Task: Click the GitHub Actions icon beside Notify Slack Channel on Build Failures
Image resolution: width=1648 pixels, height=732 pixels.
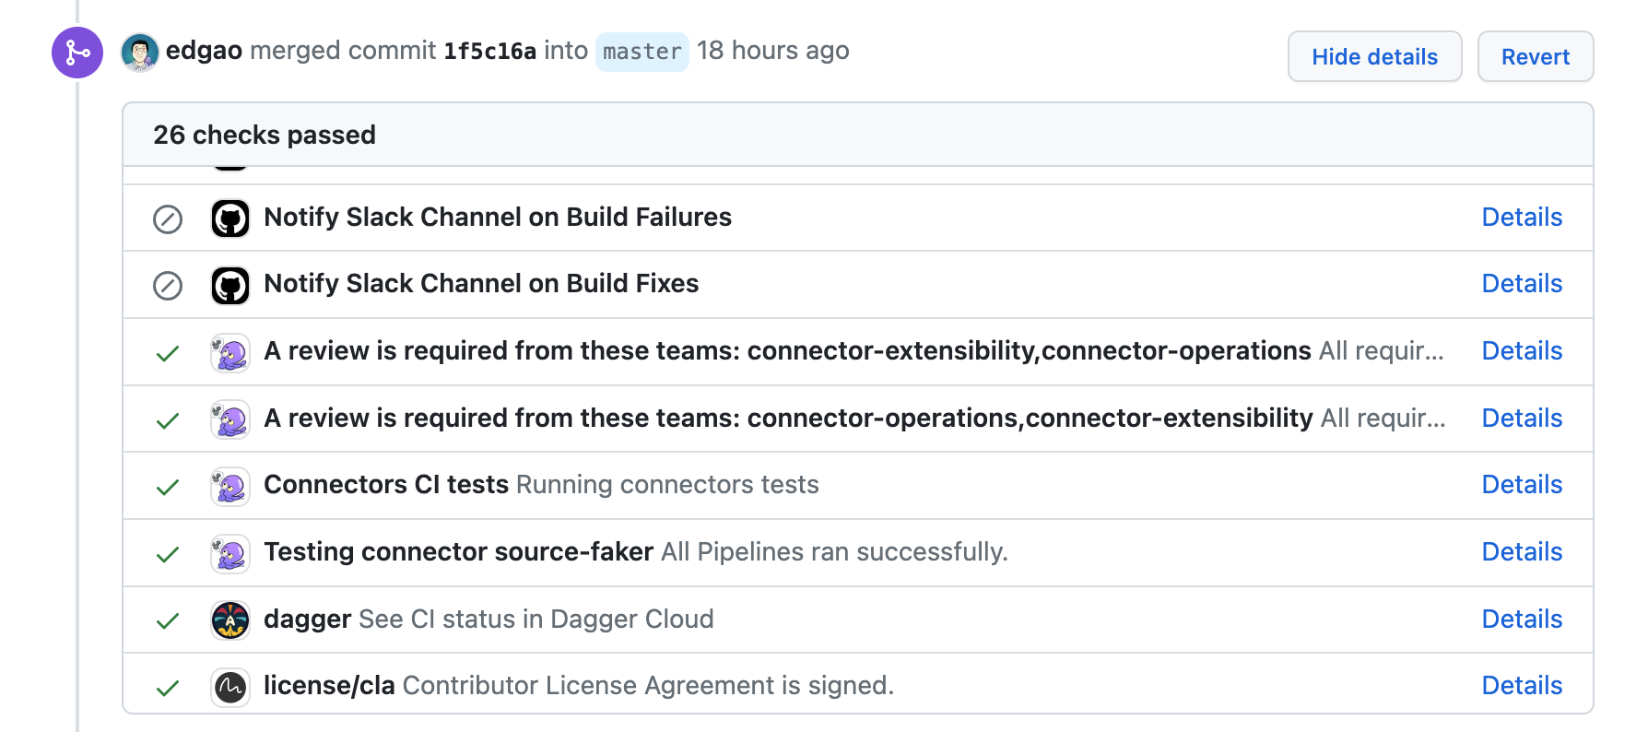Action: click(x=230, y=218)
